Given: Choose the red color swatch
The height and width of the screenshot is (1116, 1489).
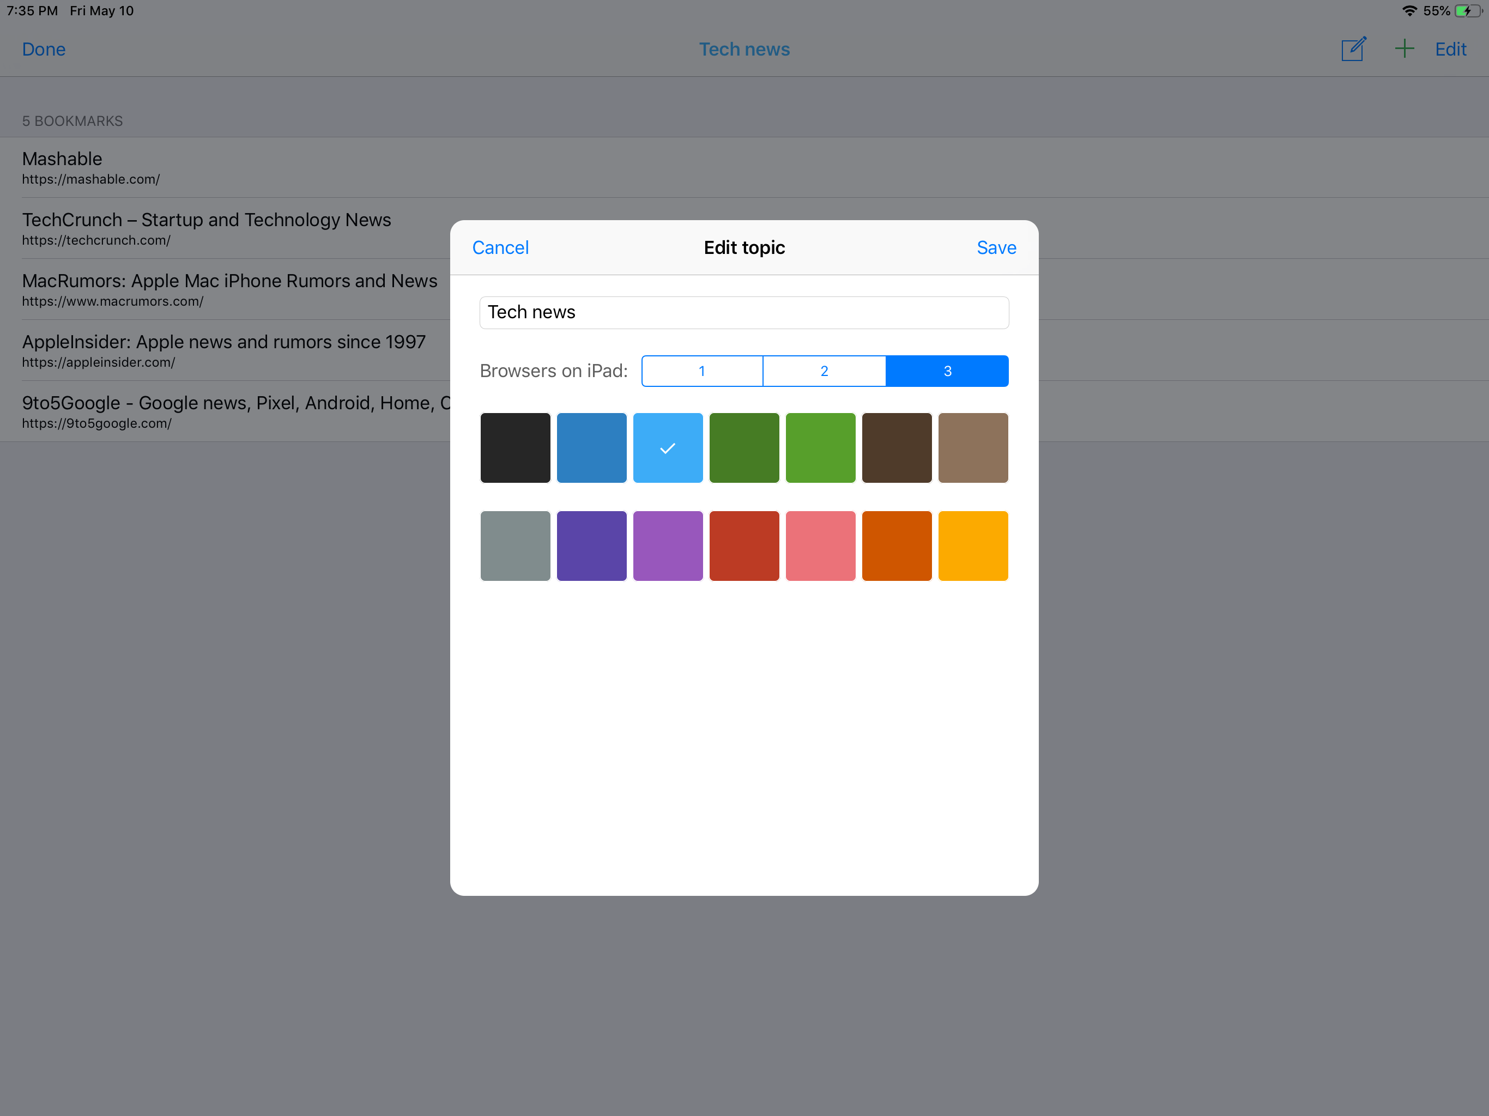Looking at the screenshot, I should [744, 546].
